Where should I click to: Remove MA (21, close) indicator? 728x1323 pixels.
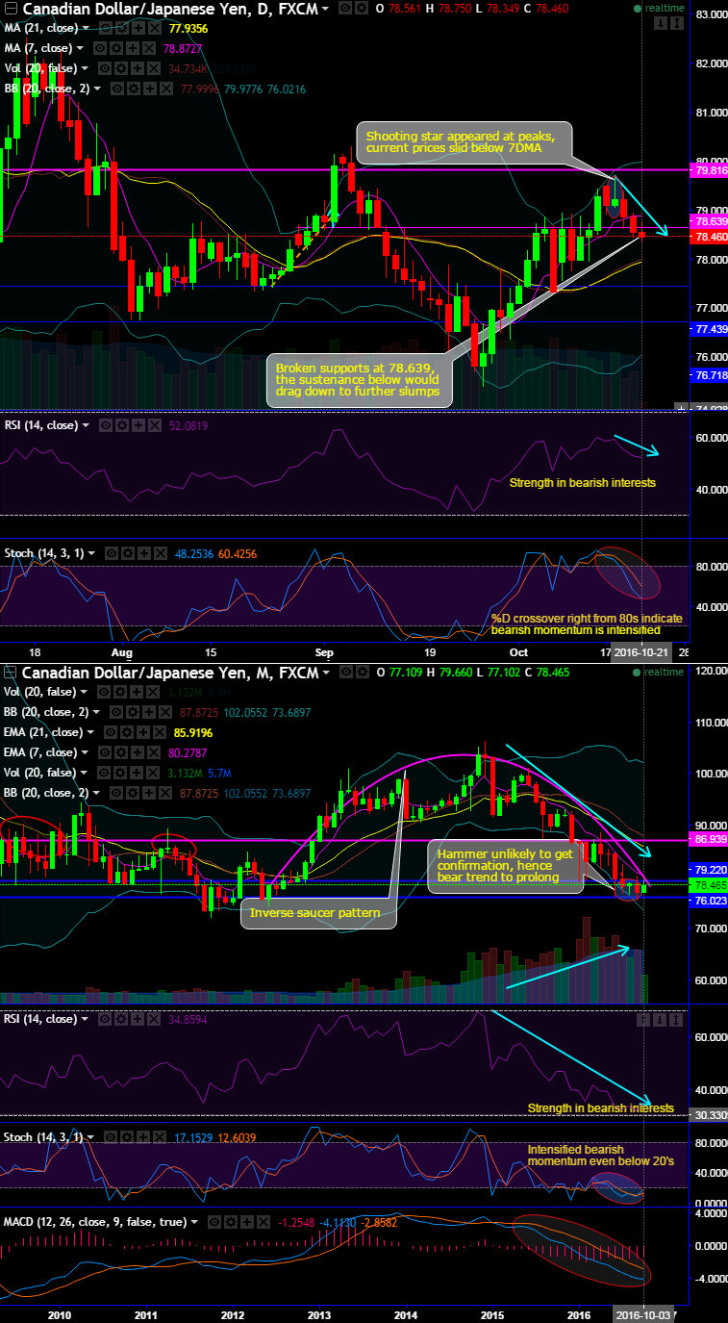(154, 28)
